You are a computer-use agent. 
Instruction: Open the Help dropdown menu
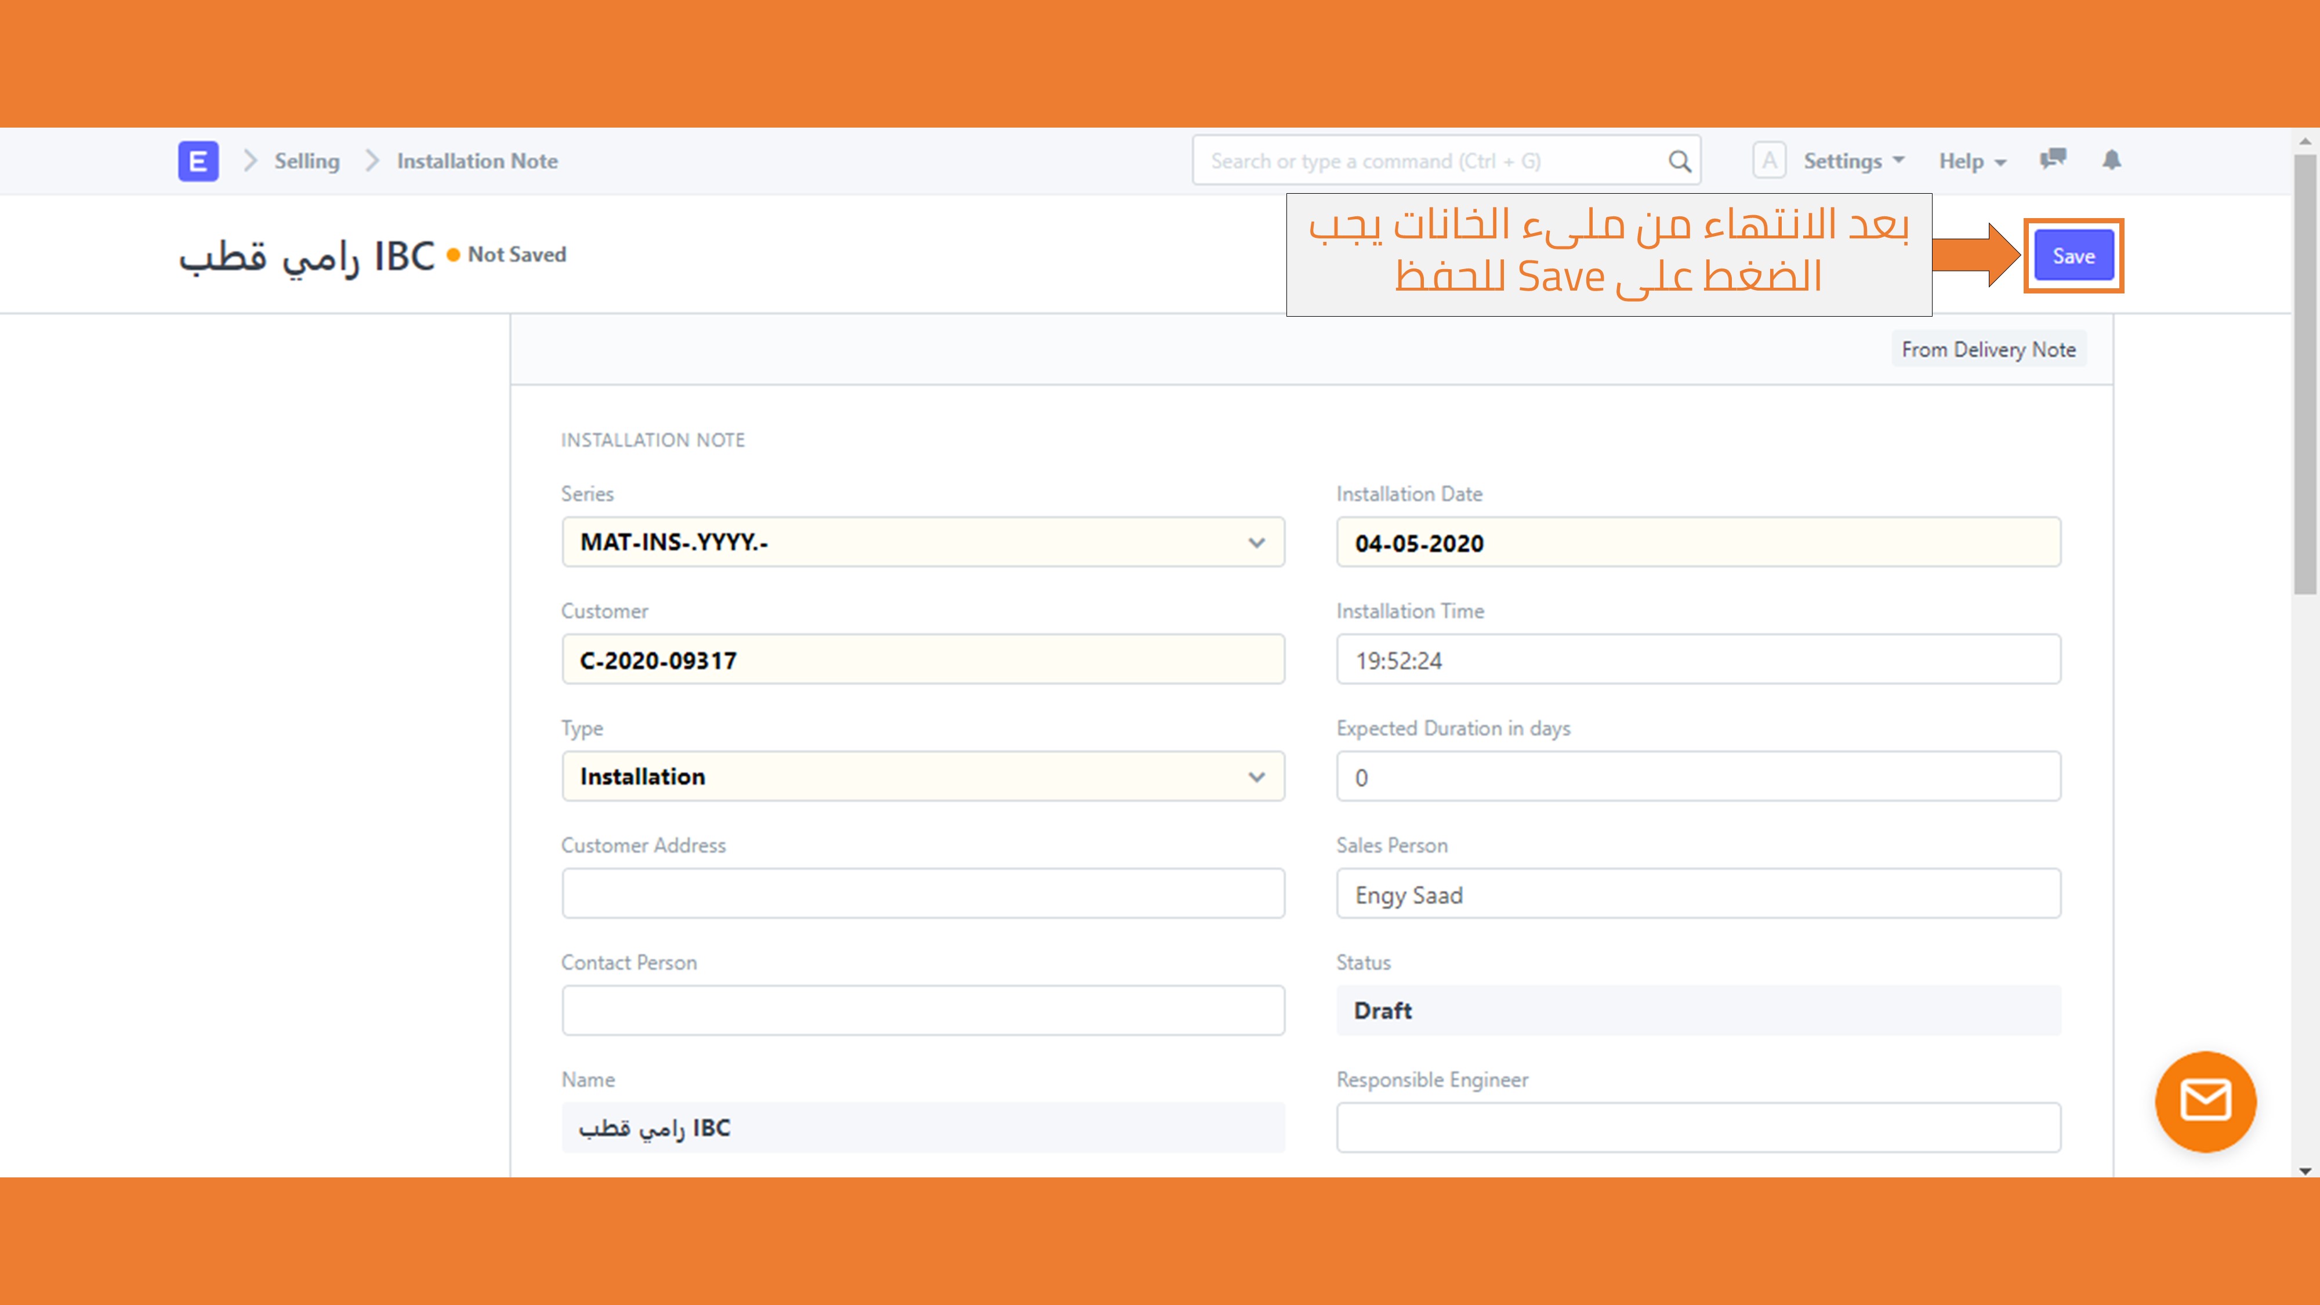(x=1973, y=161)
